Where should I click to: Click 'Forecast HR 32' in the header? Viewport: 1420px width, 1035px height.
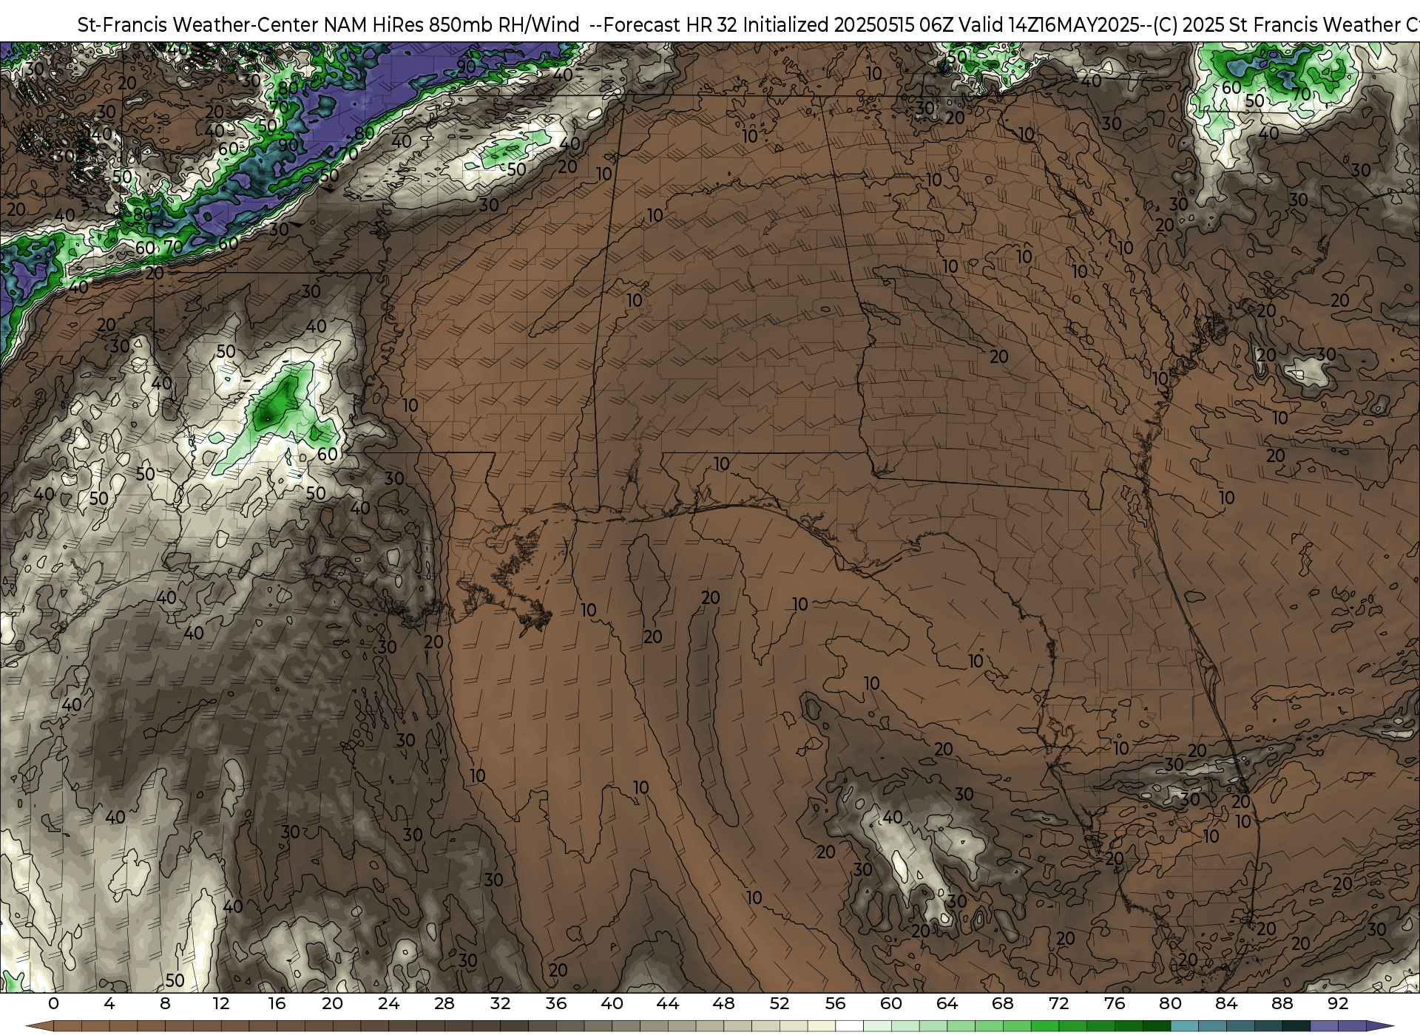coord(671,24)
